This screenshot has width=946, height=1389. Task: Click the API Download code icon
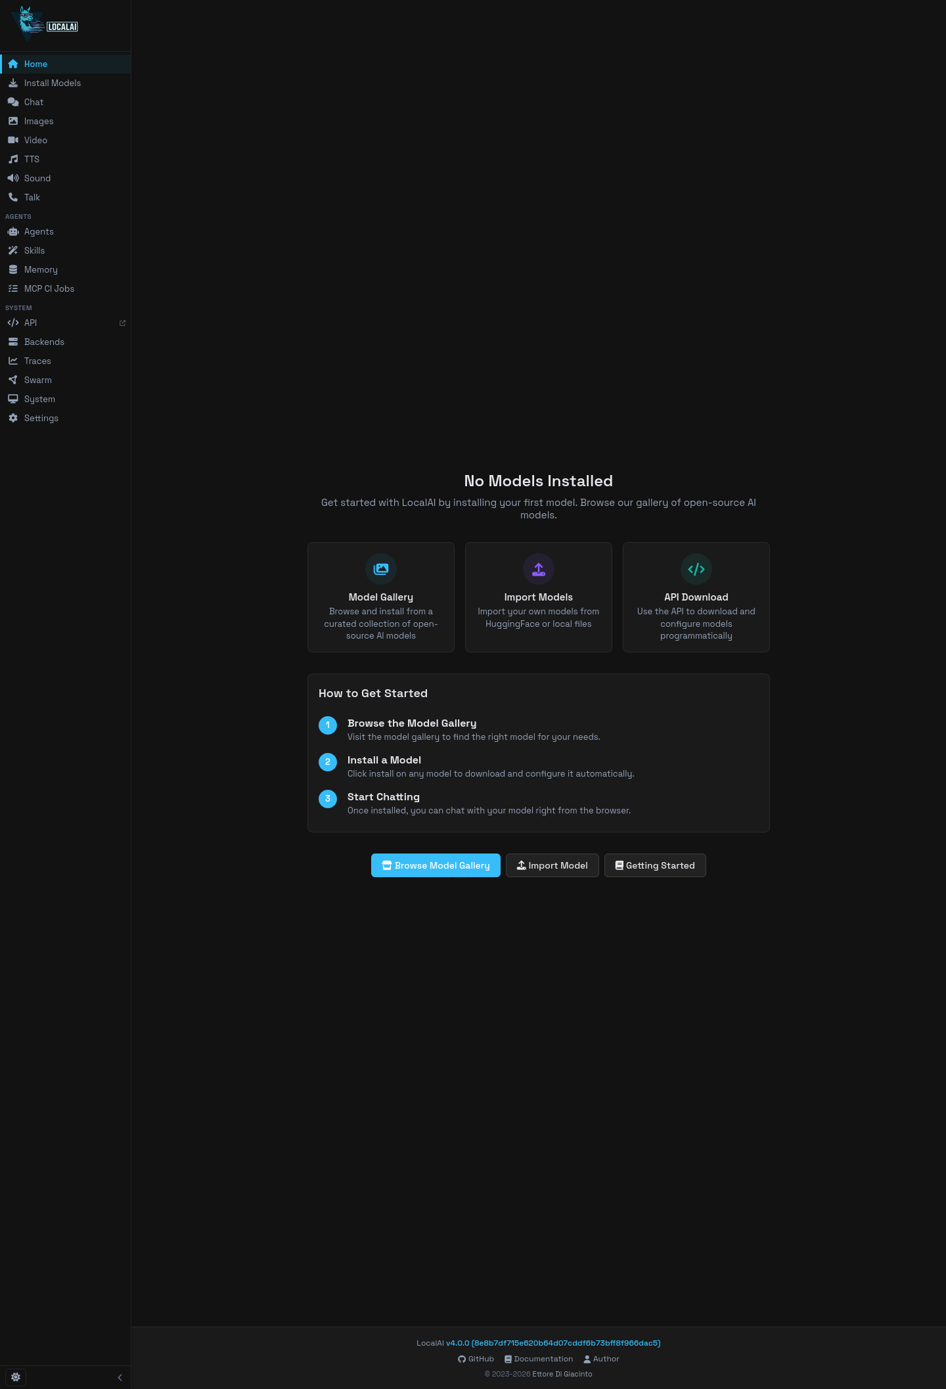click(x=696, y=569)
